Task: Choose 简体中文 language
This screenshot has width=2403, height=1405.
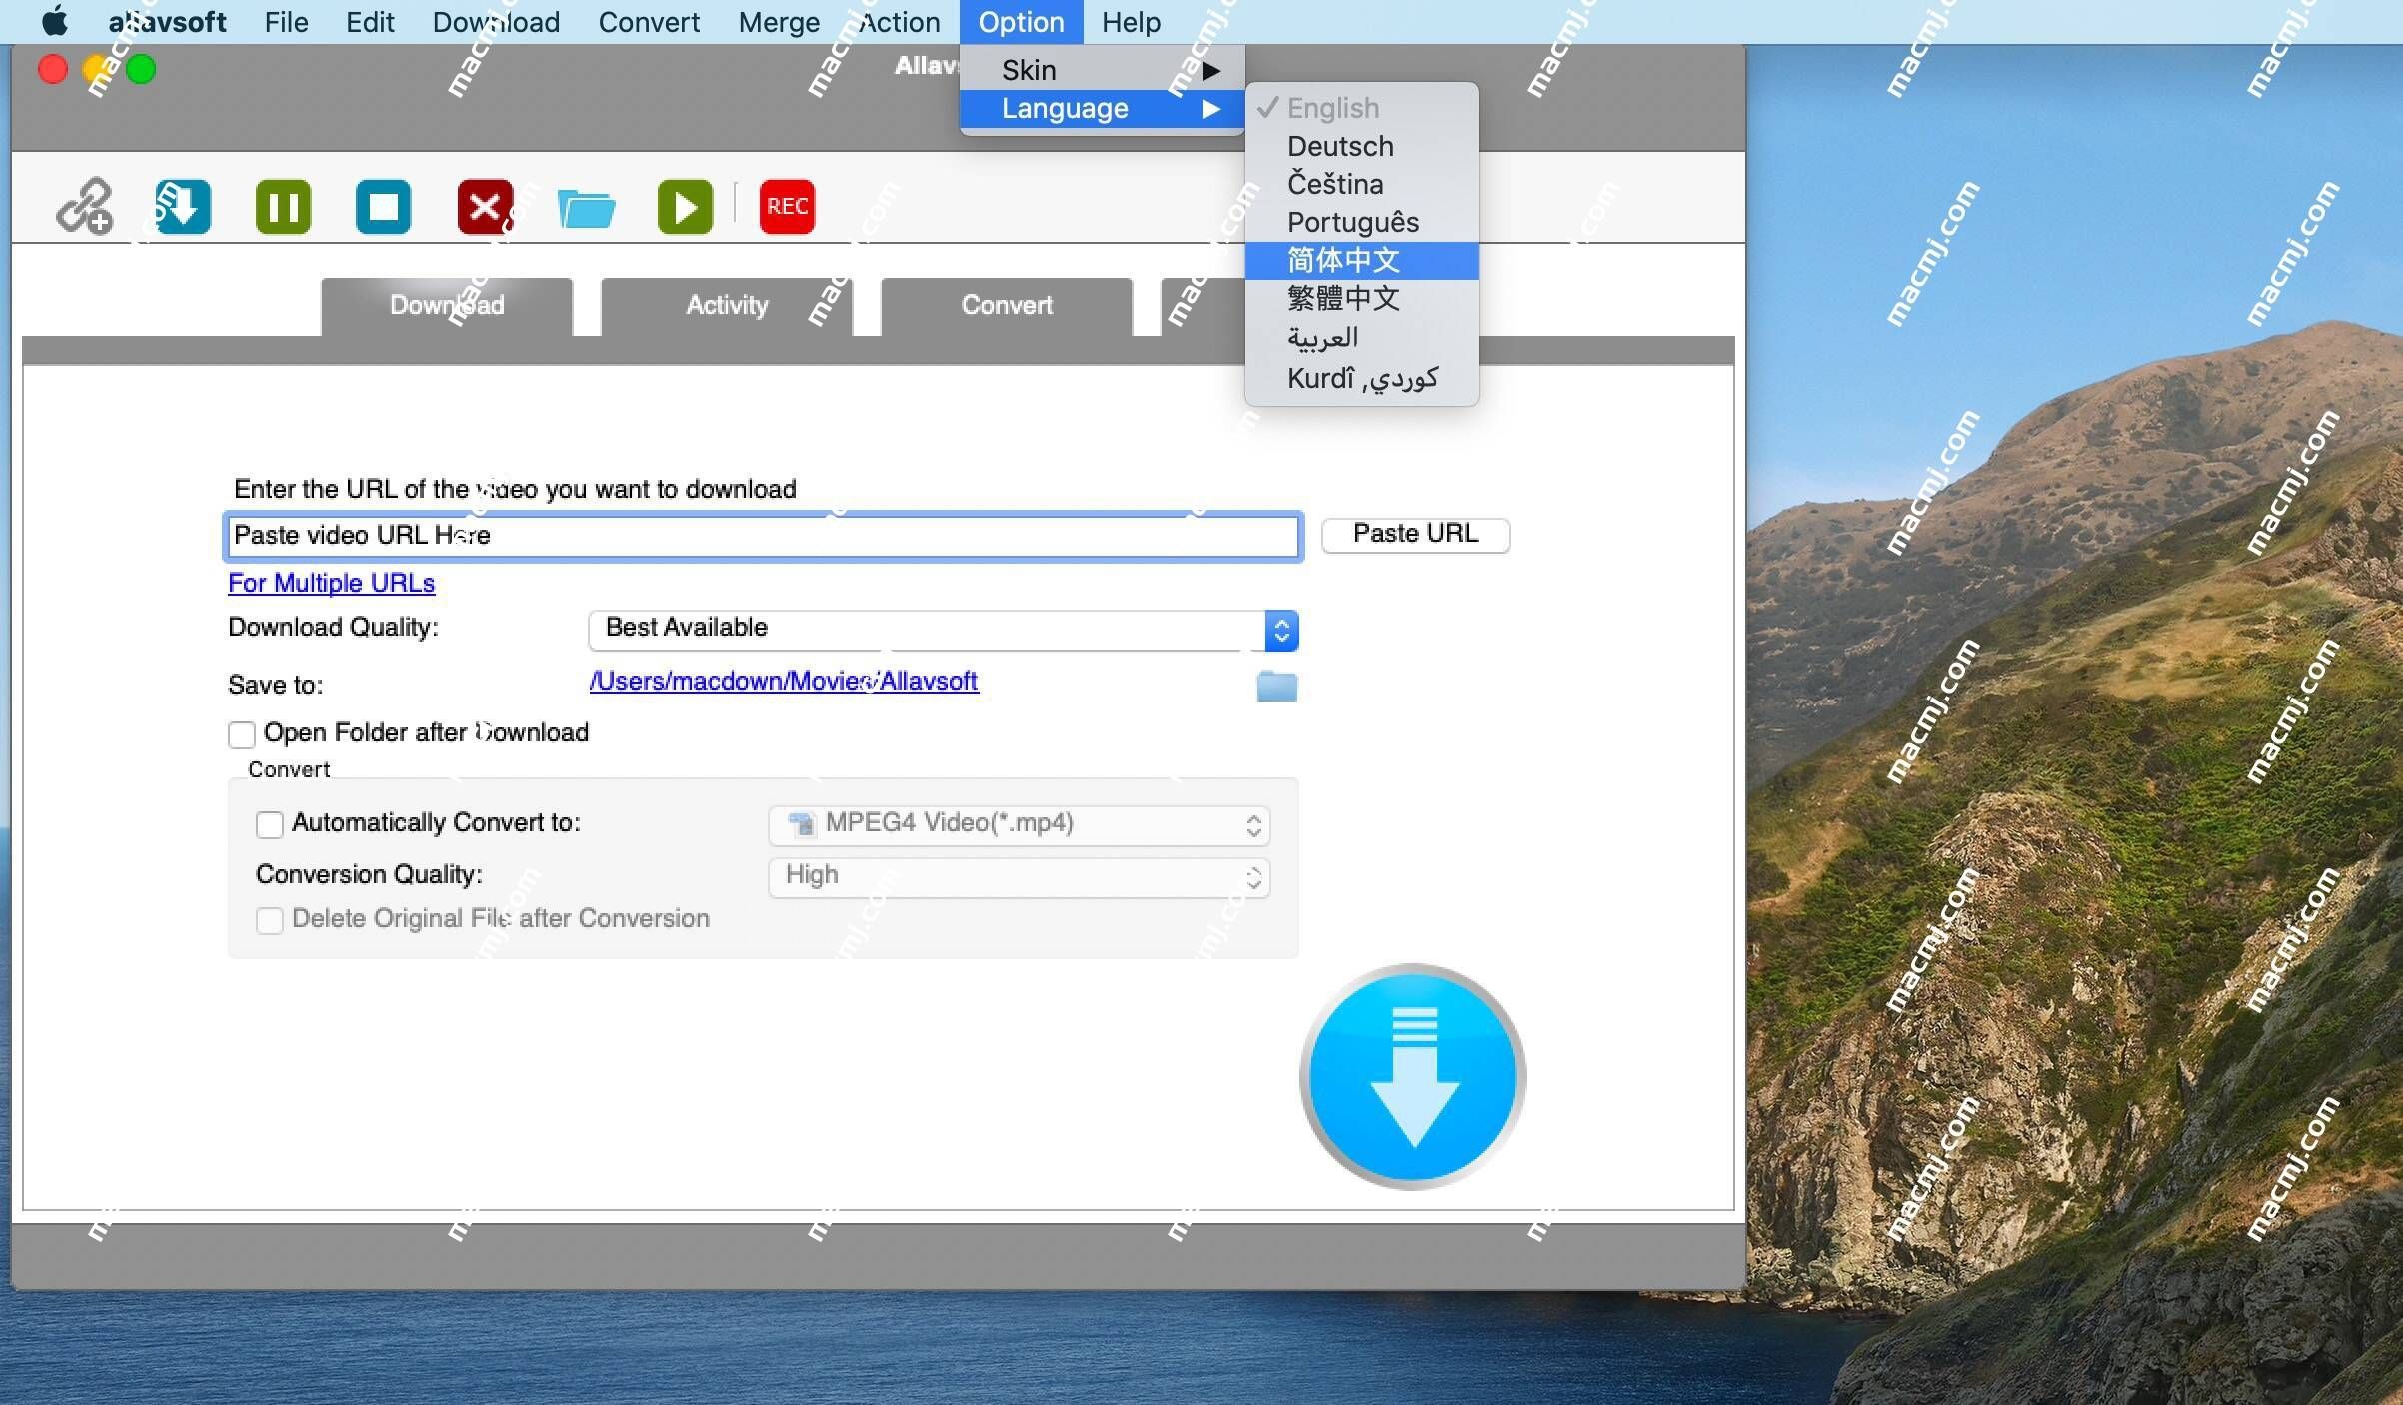Action: (1361, 260)
